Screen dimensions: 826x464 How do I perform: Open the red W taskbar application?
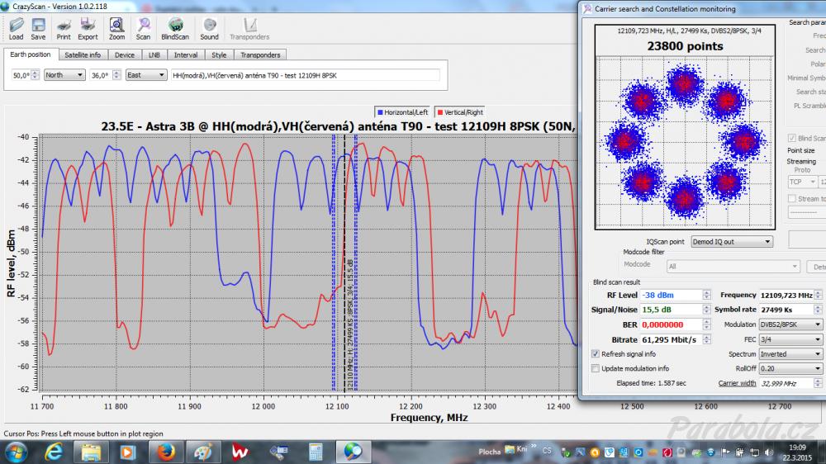click(x=240, y=452)
